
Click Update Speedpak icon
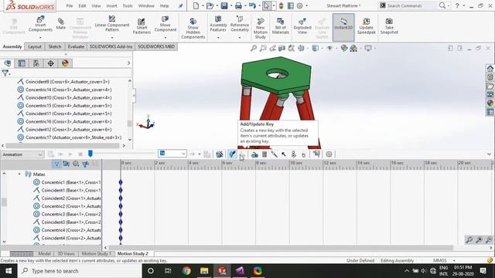[x=366, y=25]
